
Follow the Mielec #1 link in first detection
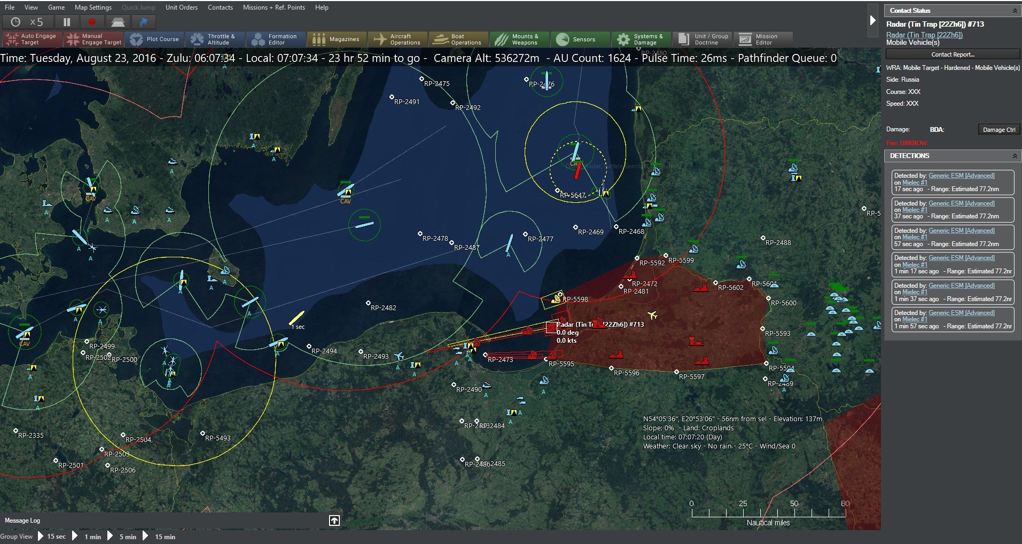coord(914,182)
